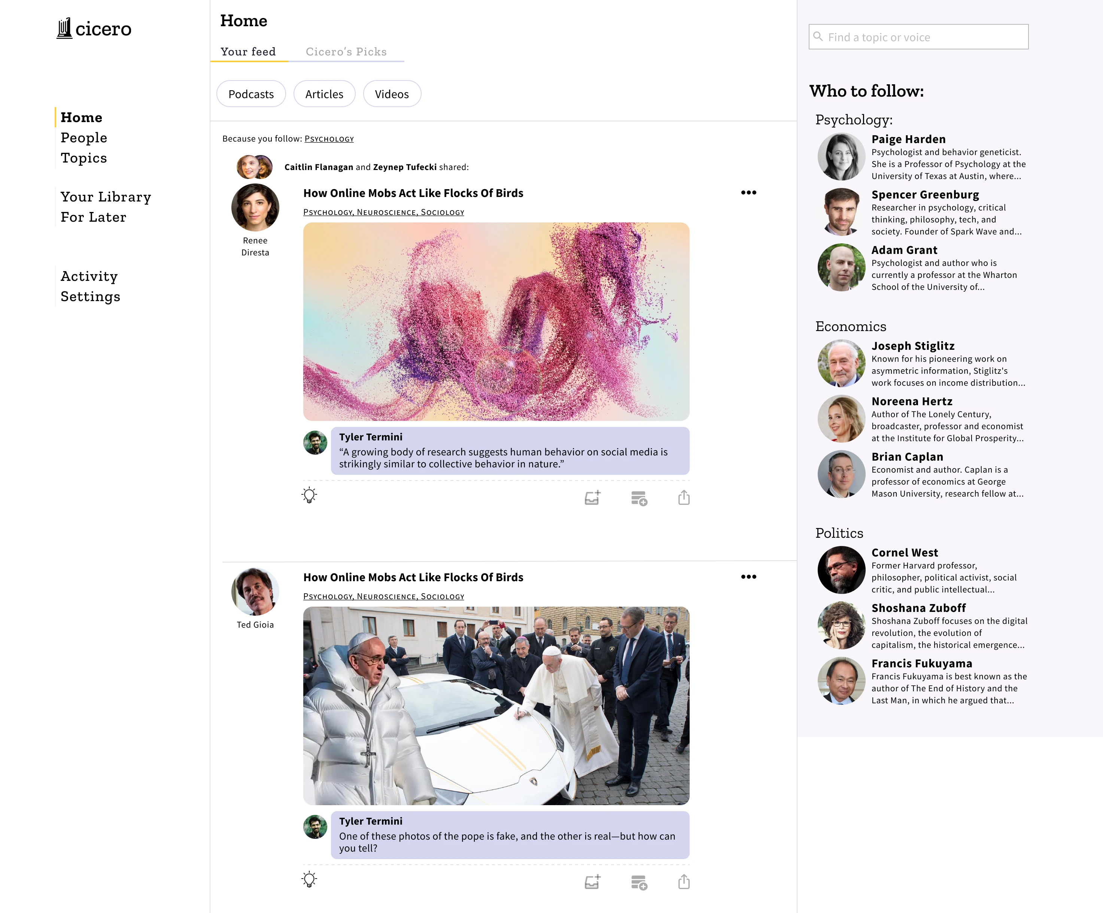Image resolution: width=1103 pixels, height=913 pixels.
Task: Click the add-to-queue icon under first post
Action: tap(639, 498)
